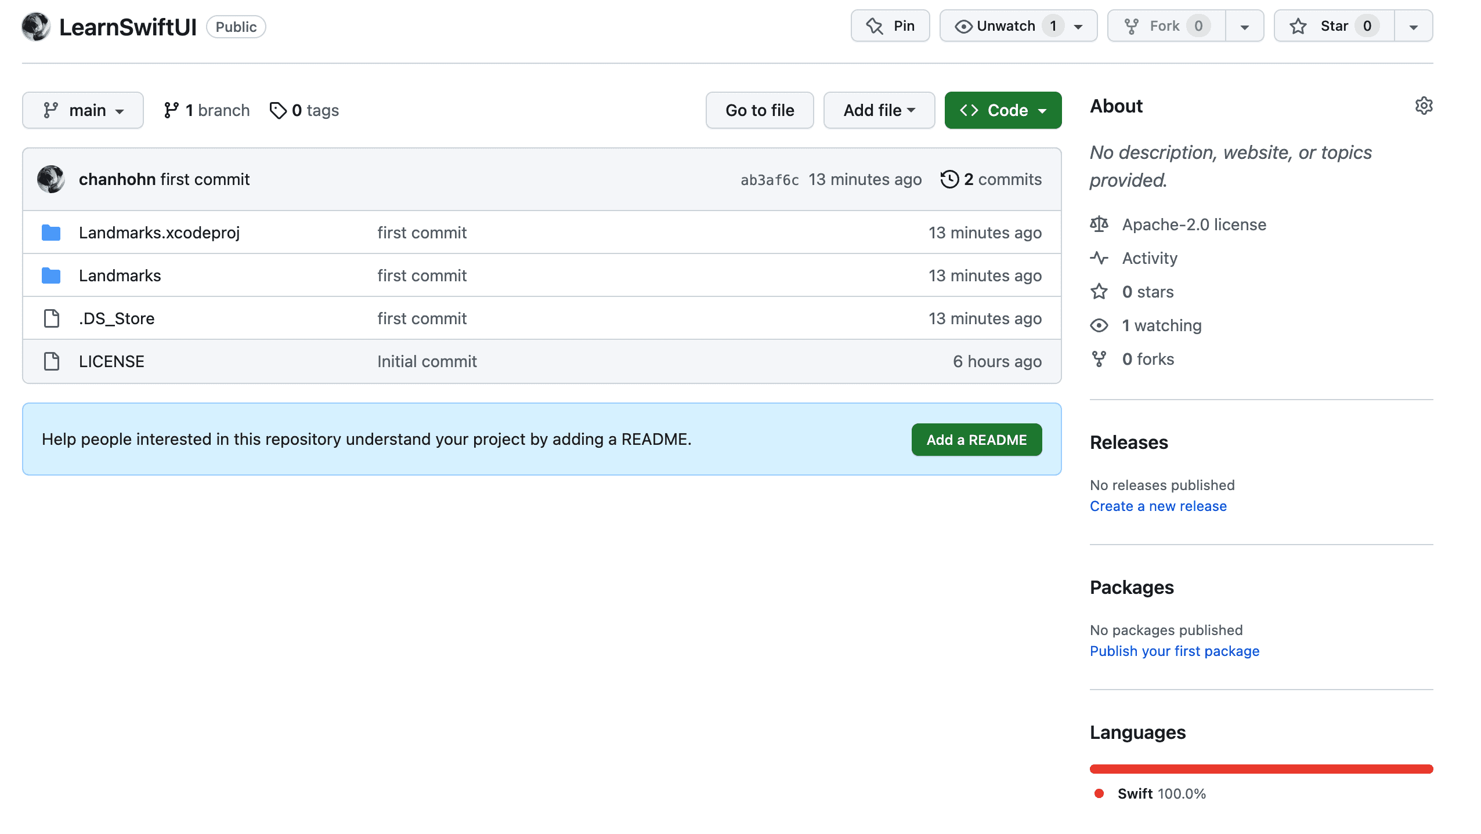Click '13 minutes ago' on the .DS_Store row
Viewport: 1481px width, 834px height.
coord(985,318)
